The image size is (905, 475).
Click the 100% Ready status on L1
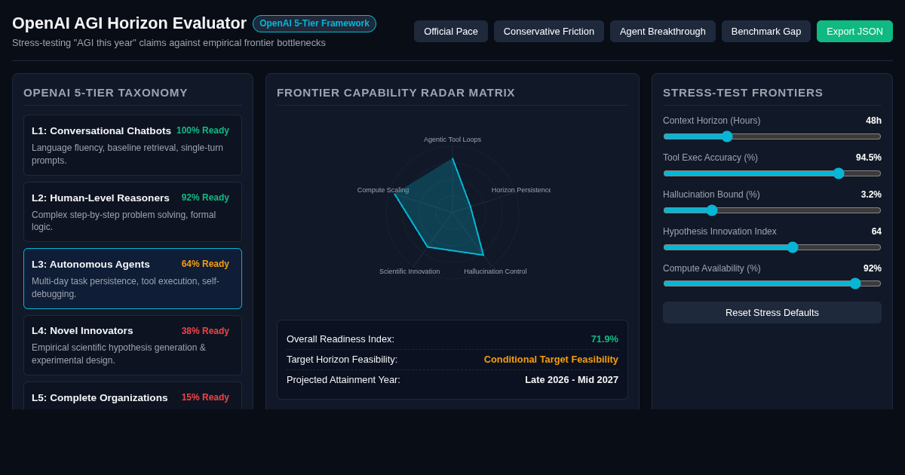(x=203, y=130)
